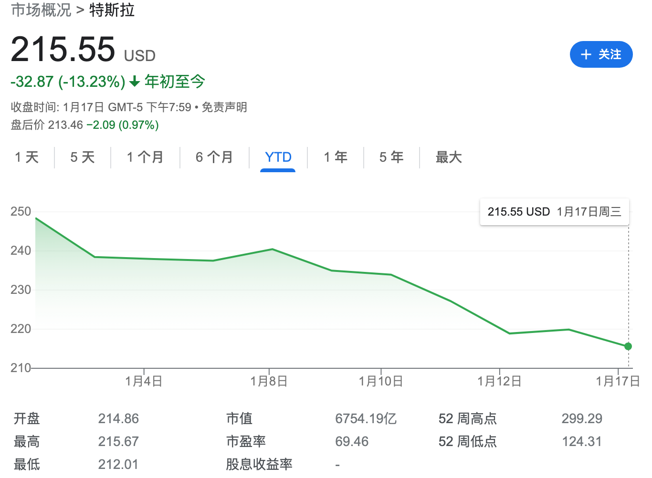Click the USD currency label

[x=140, y=56]
